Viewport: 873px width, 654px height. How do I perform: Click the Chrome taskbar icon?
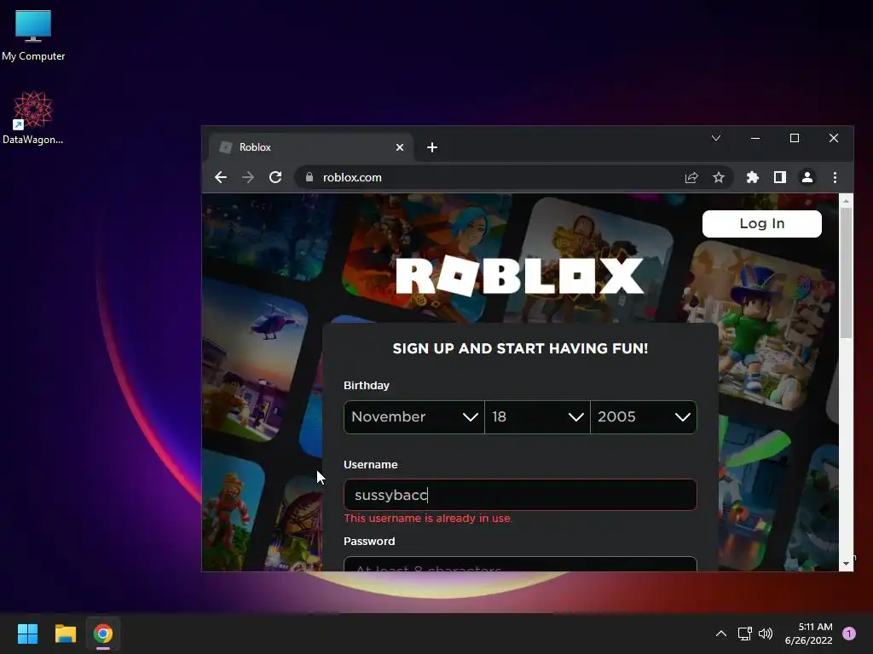click(103, 634)
